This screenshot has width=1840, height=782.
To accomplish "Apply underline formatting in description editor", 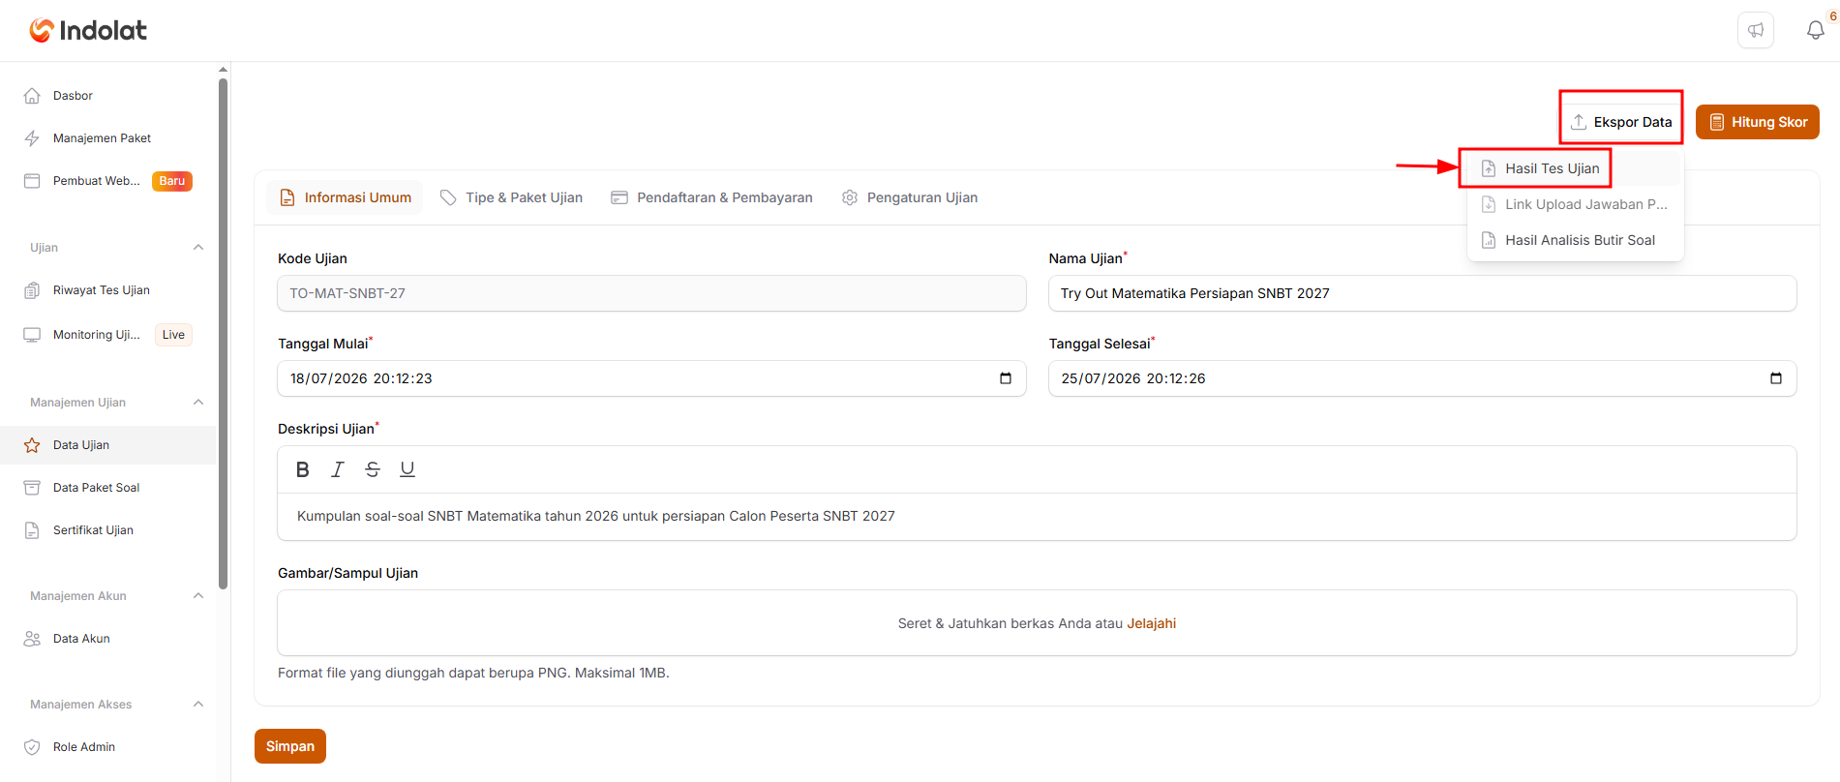I will pyautogui.click(x=407, y=469).
